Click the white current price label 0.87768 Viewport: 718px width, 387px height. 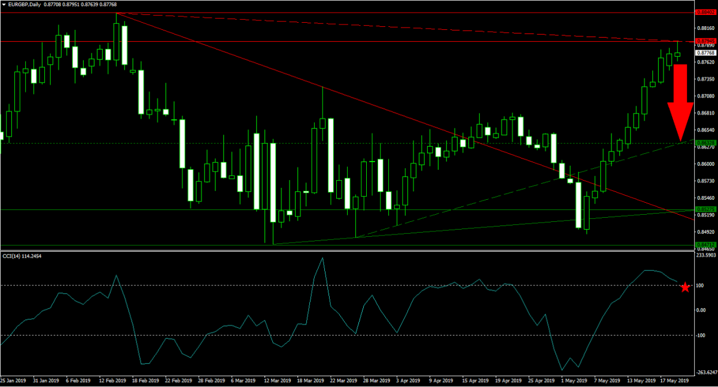(x=705, y=53)
